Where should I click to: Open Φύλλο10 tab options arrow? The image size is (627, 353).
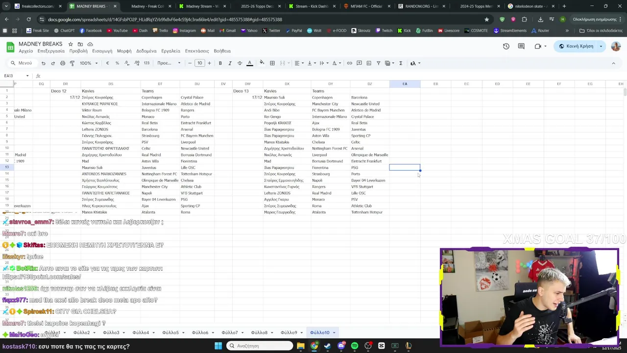(x=334, y=333)
